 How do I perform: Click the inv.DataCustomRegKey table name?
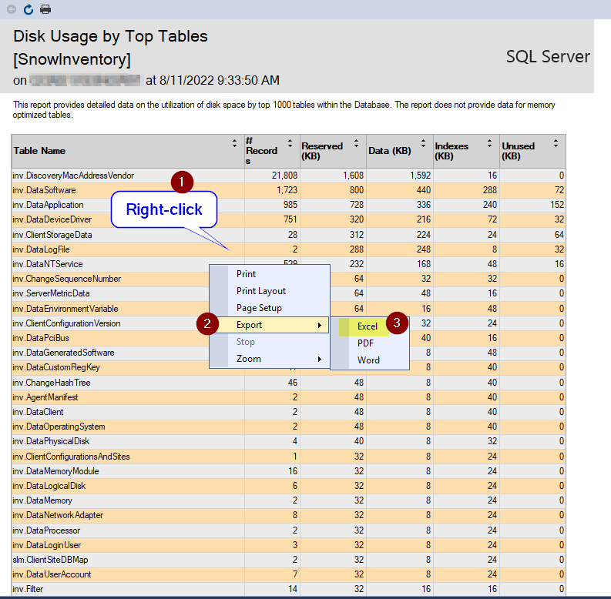tap(56, 367)
